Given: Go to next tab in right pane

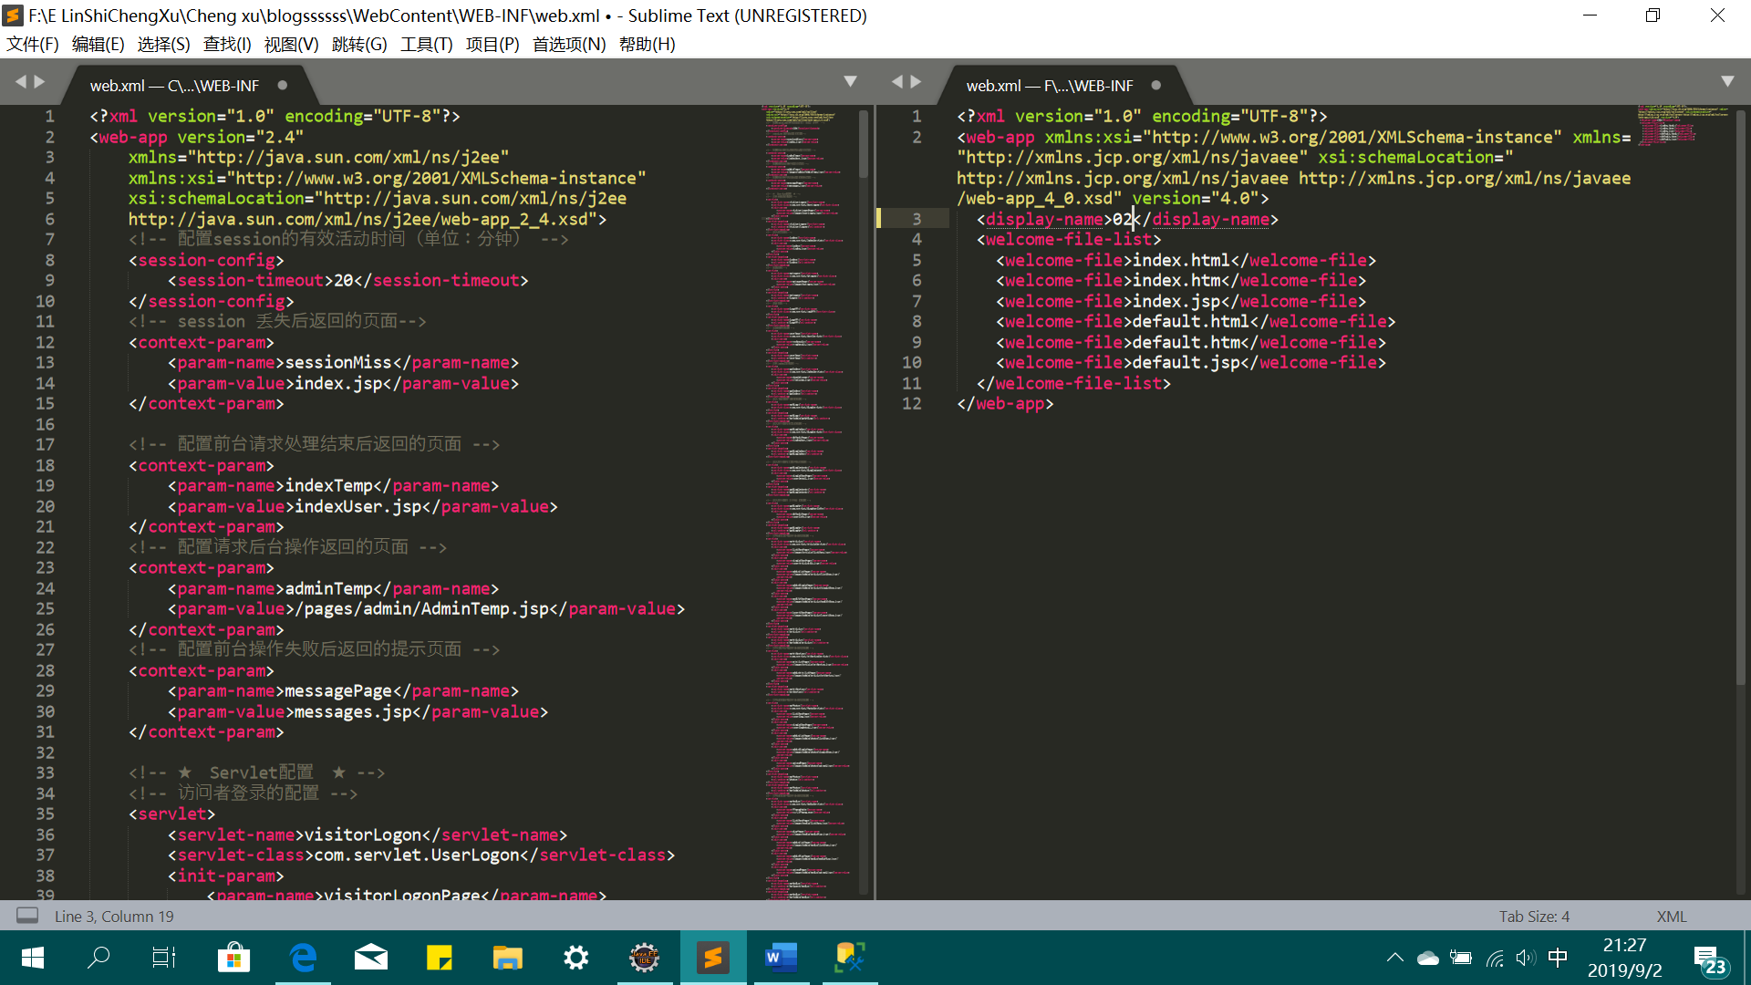Looking at the screenshot, I should 916,82.
